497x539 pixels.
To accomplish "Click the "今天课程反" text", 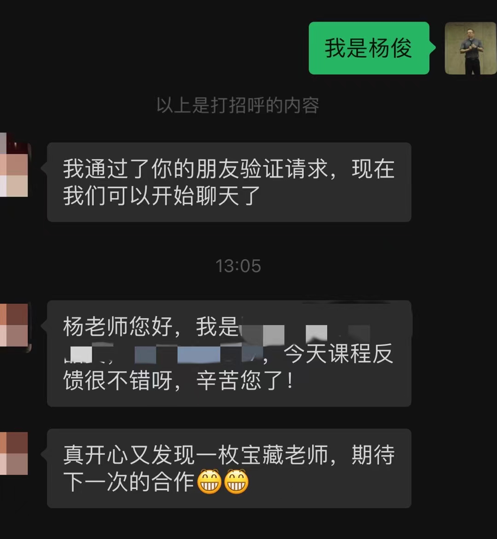I will [339, 354].
